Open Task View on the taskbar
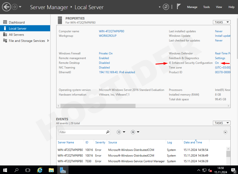This screenshot has width=238, height=174. 28,170
